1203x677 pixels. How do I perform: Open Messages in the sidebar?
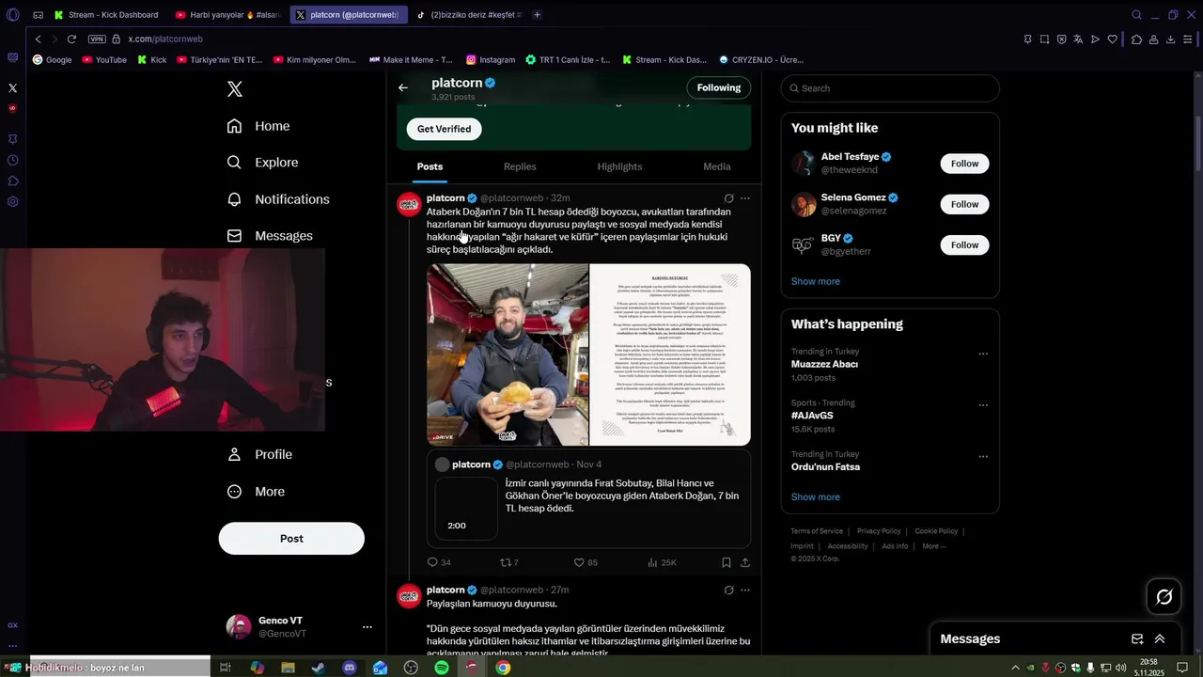tap(270, 236)
